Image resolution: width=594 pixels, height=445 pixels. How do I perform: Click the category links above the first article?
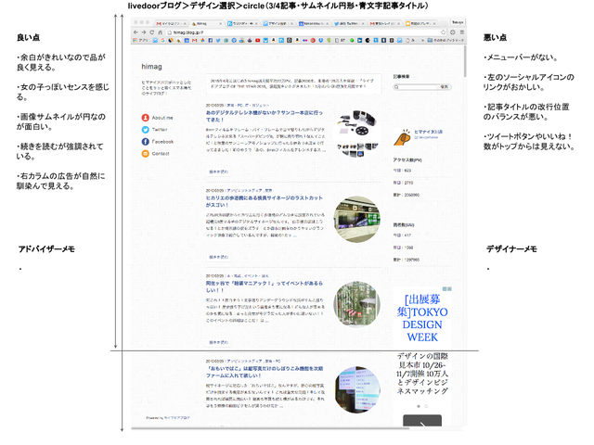click(x=248, y=105)
